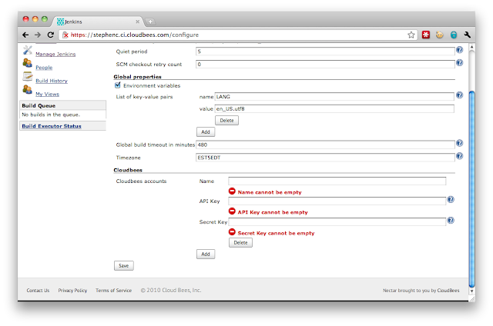The image size is (493, 326).
Task: Click the Global build timeout input field
Action: click(325, 144)
